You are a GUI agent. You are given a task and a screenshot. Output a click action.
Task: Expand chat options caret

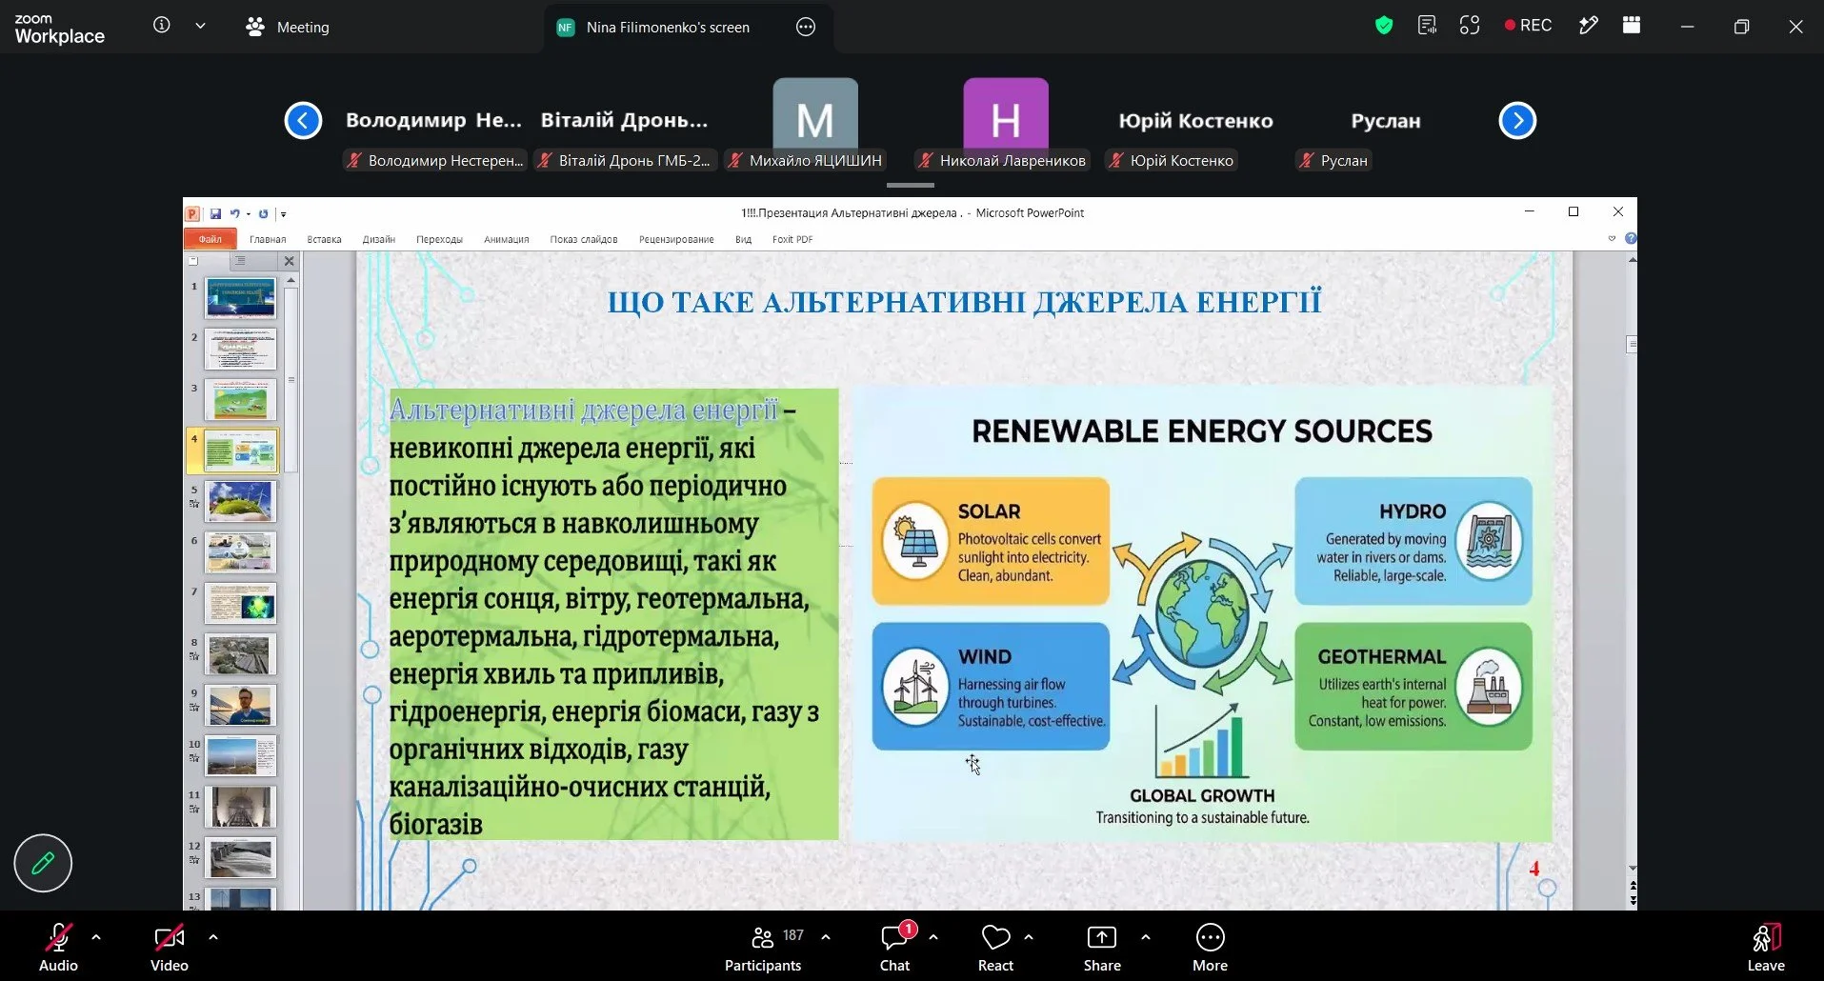point(933,937)
